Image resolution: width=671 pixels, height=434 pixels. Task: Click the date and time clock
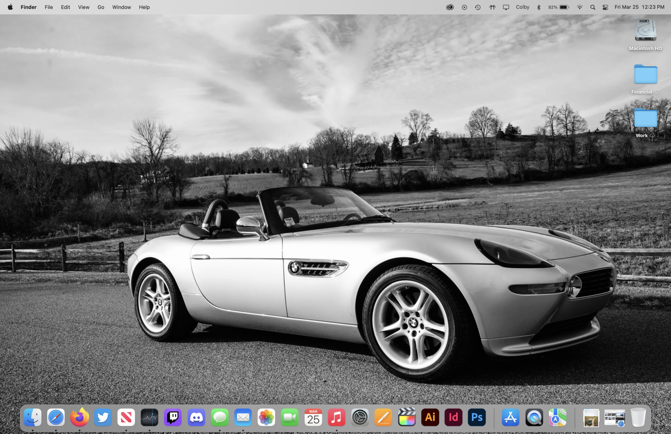click(639, 7)
